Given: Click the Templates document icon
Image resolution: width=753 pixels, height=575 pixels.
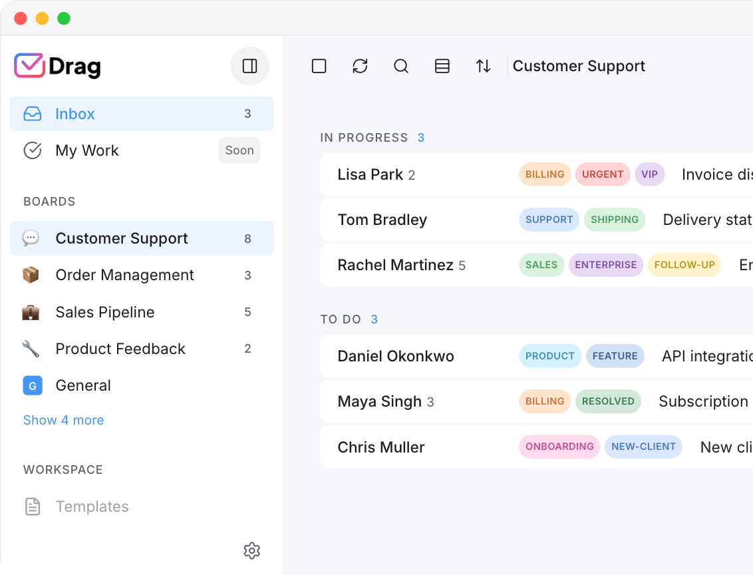Looking at the screenshot, I should coord(32,506).
